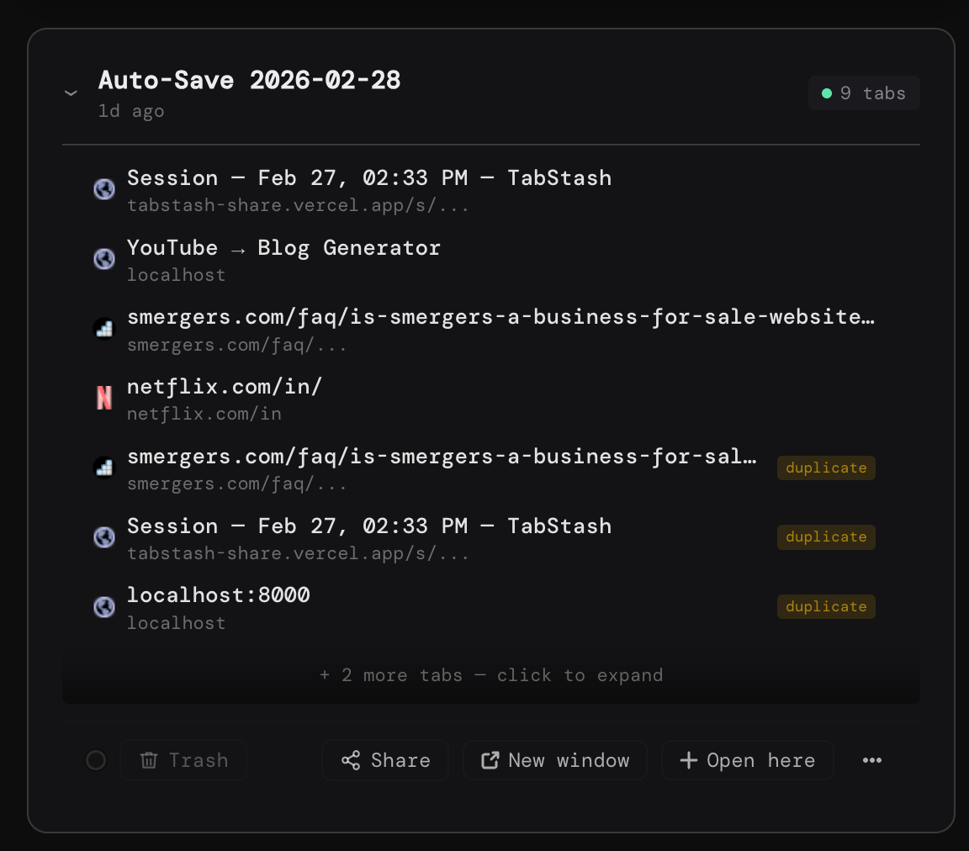
Task: Open the ellipsis overflow menu
Action: [871, 760]
